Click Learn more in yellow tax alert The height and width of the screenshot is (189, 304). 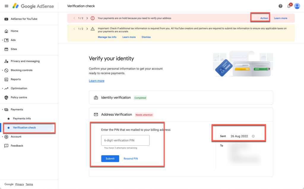pyautogui.click(x=129, y=37)
